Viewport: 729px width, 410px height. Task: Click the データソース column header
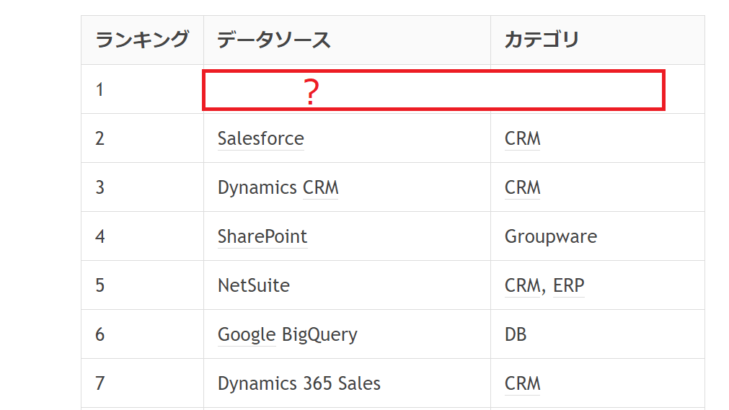click(x=274, y=40)
